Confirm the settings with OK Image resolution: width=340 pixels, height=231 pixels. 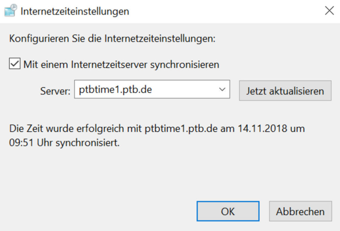pos(228,211)
